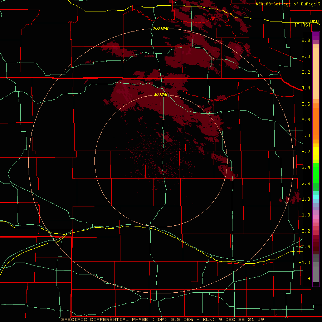
Task: Click the 9.8 value on the color scale
Action: [306, 40]
